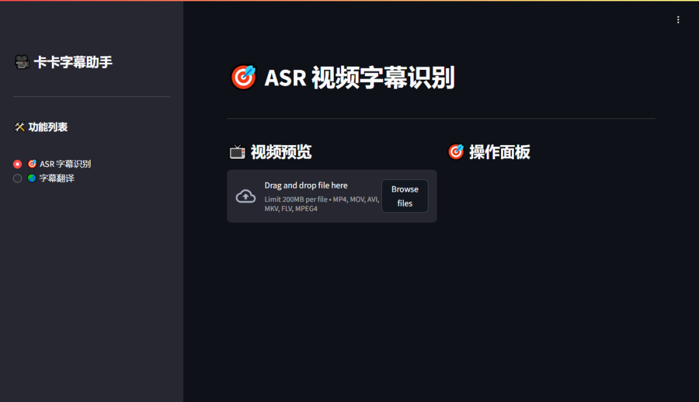Open the three-dot app menu at top right
This screenshot has height=402, width=699.
pos(678,19)
